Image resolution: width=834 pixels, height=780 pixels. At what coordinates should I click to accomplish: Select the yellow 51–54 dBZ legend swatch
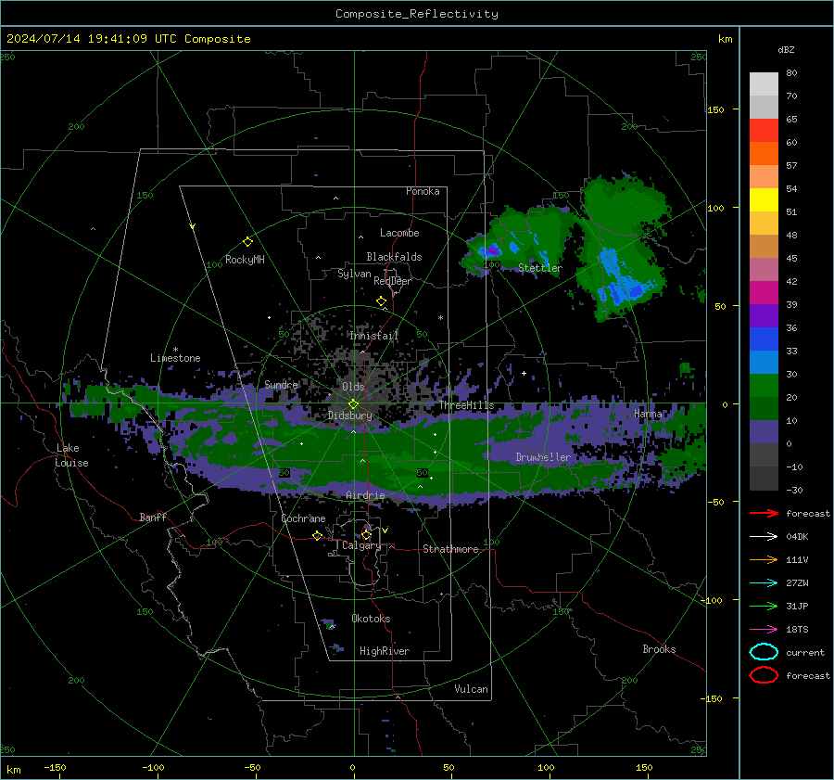point(764,199)
